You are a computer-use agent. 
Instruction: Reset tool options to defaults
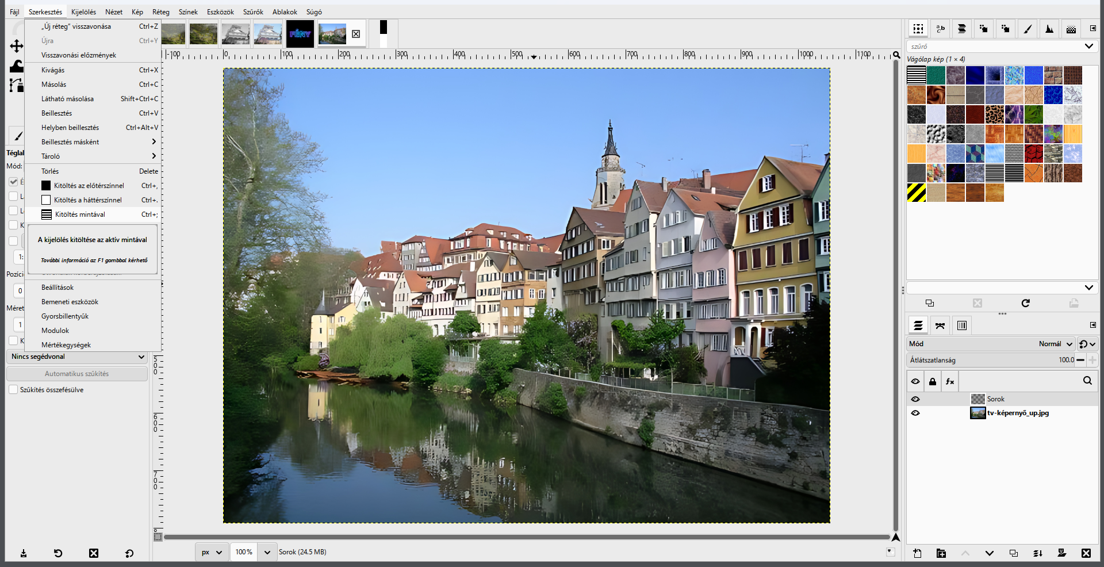(129, 553)
